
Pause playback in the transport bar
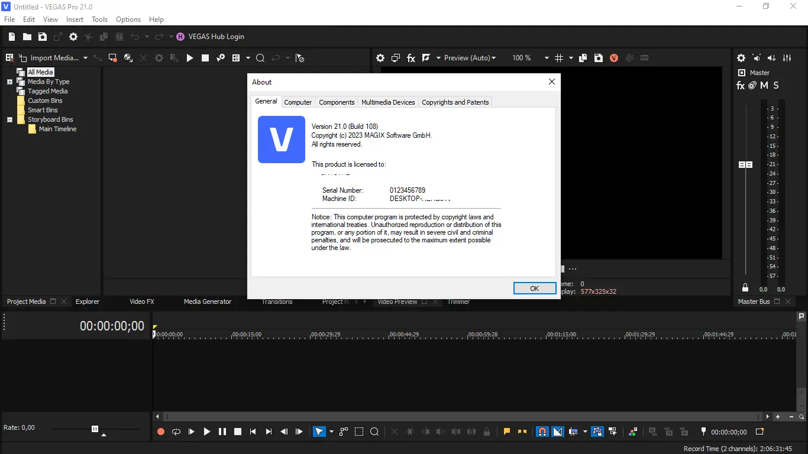click(x=222, y=432)
